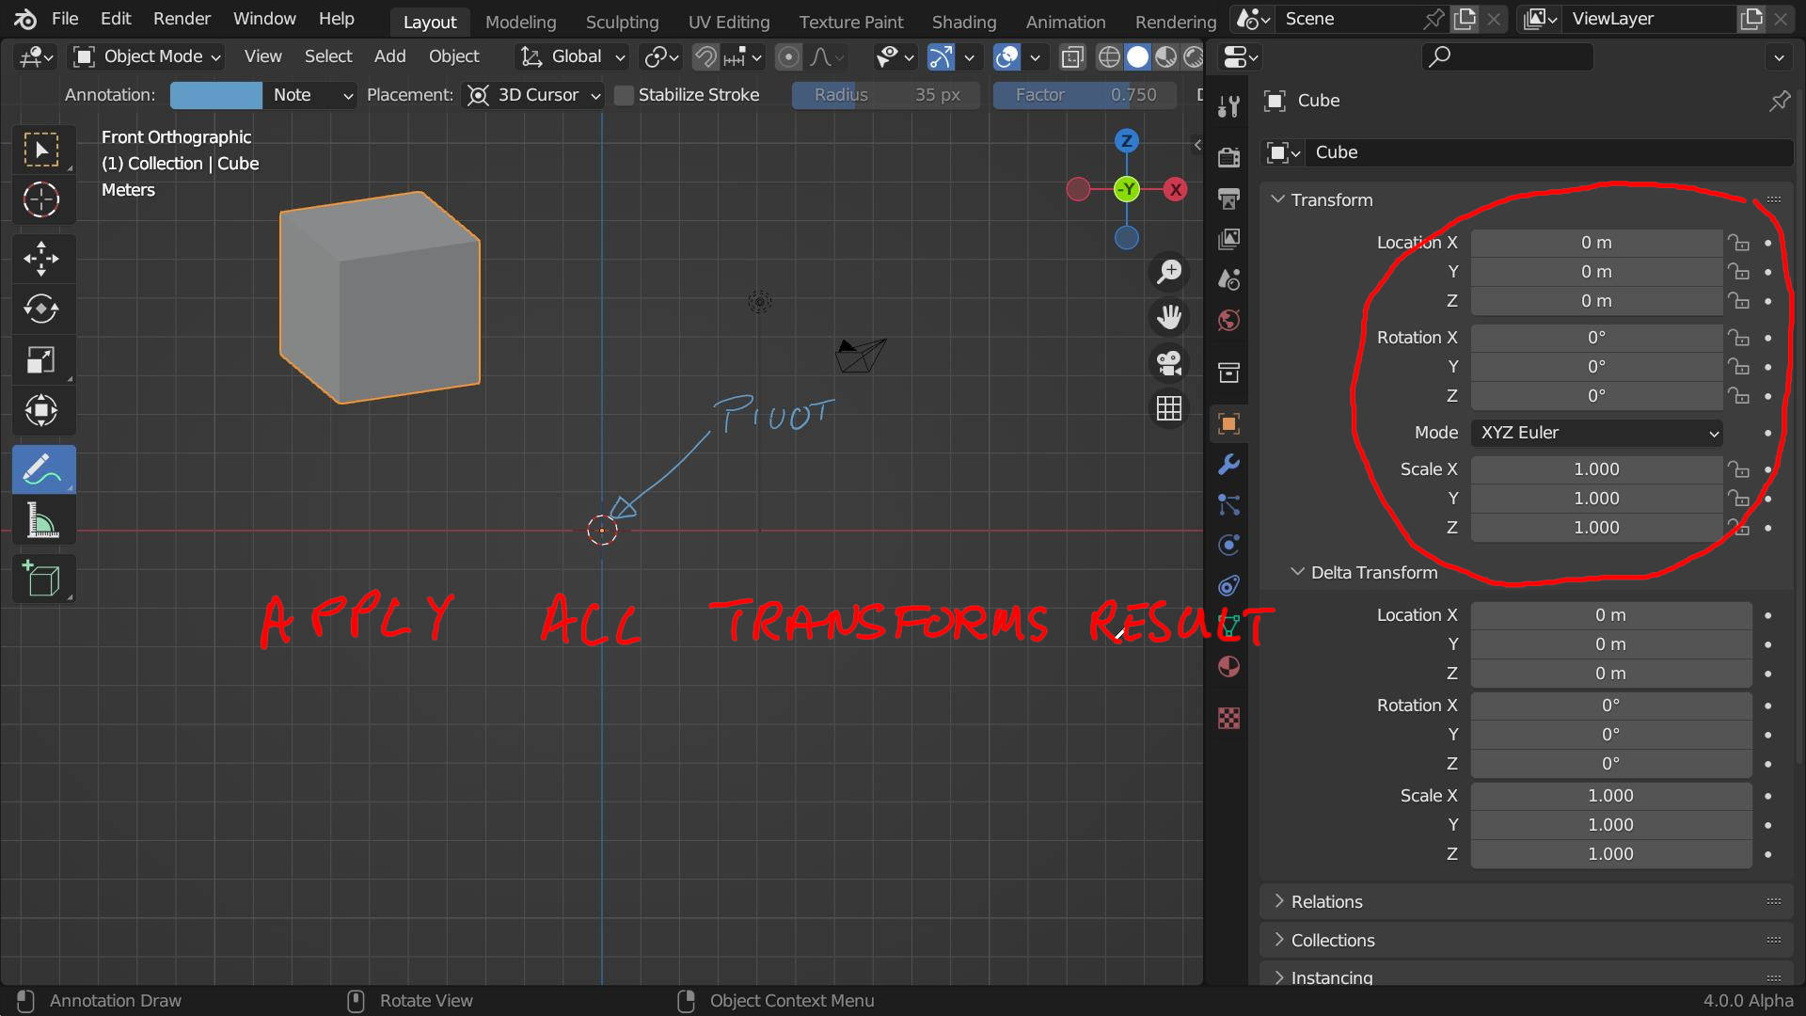The image size is (1806, 1016).
Task: Open the Global transform orientation dropdown
Action: (x=571, y=56)
